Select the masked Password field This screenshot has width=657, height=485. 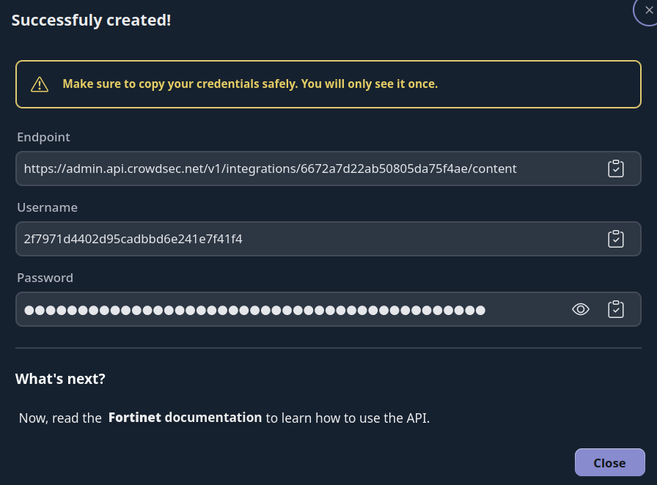click(293, 309)
